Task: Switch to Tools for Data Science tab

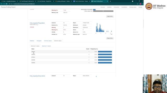Action: (81, 1)
